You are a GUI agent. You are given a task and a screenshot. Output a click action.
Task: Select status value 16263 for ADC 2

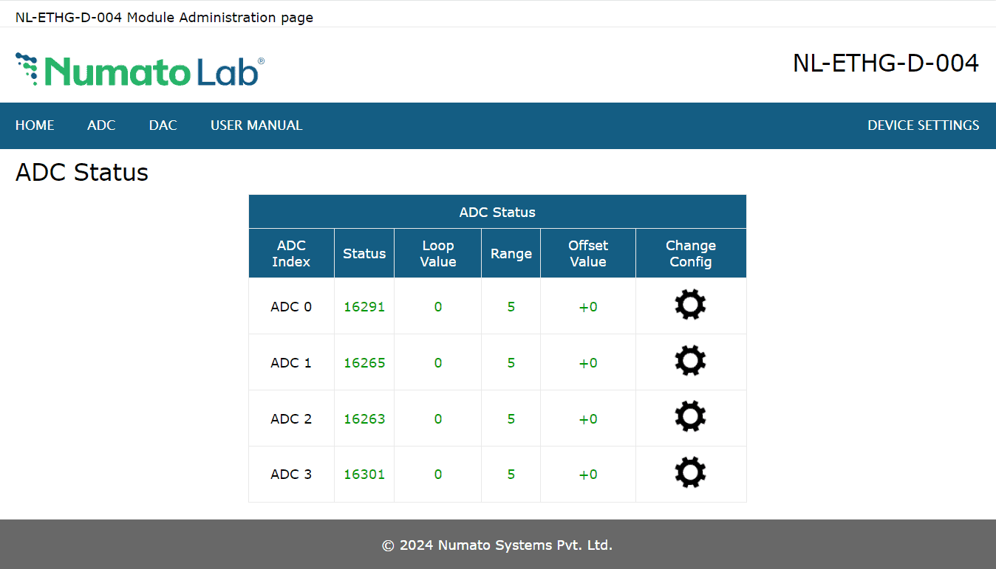[364, 419]
